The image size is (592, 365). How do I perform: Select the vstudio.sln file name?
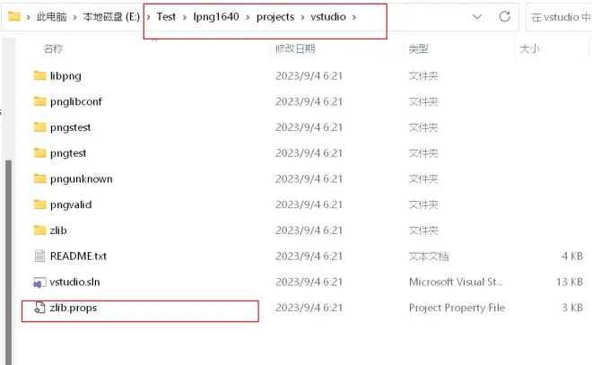click(x=74, y=282)
